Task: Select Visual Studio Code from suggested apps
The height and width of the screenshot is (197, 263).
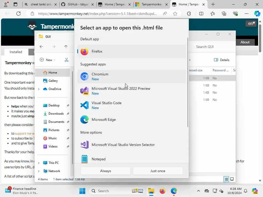Action: click(132, 105)
